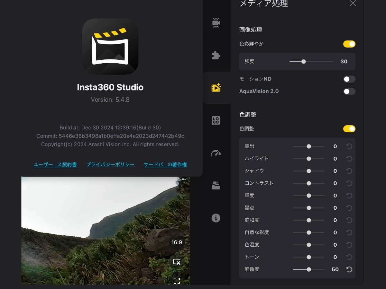This screenshot has width=386, height=289.
Task: Turn off the 色調整 toggle
Action: coord(349,129)
